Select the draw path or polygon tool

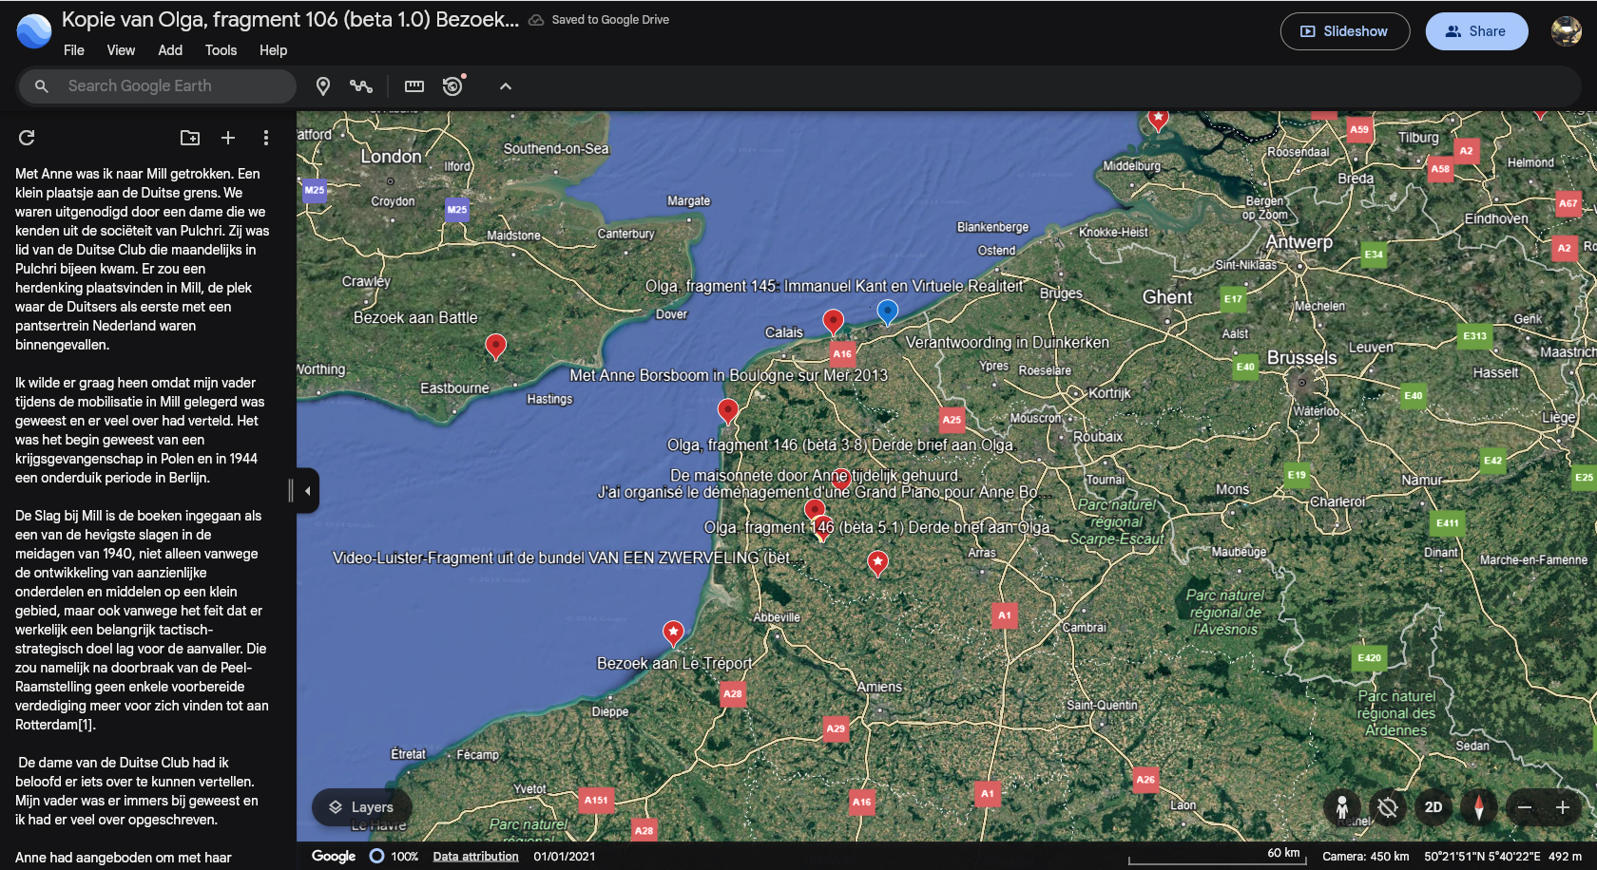pos(360,86)
